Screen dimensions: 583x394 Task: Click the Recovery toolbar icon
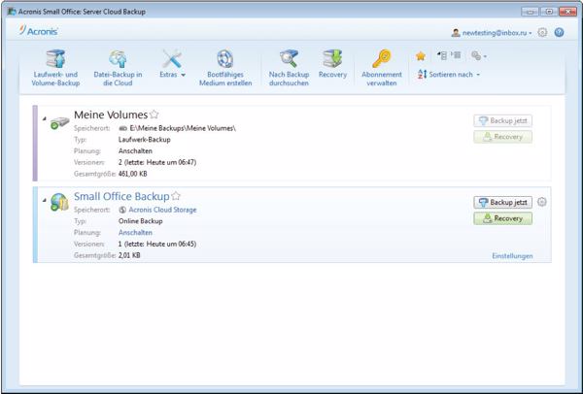tap(332, 65)
